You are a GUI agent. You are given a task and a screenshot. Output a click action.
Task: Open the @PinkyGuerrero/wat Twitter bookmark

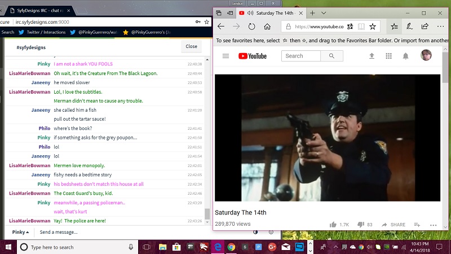[94, 32]
